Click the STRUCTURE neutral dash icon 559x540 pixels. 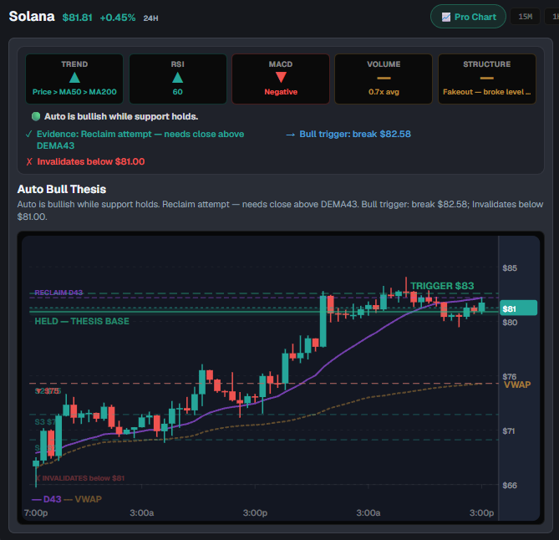(486, 78)
